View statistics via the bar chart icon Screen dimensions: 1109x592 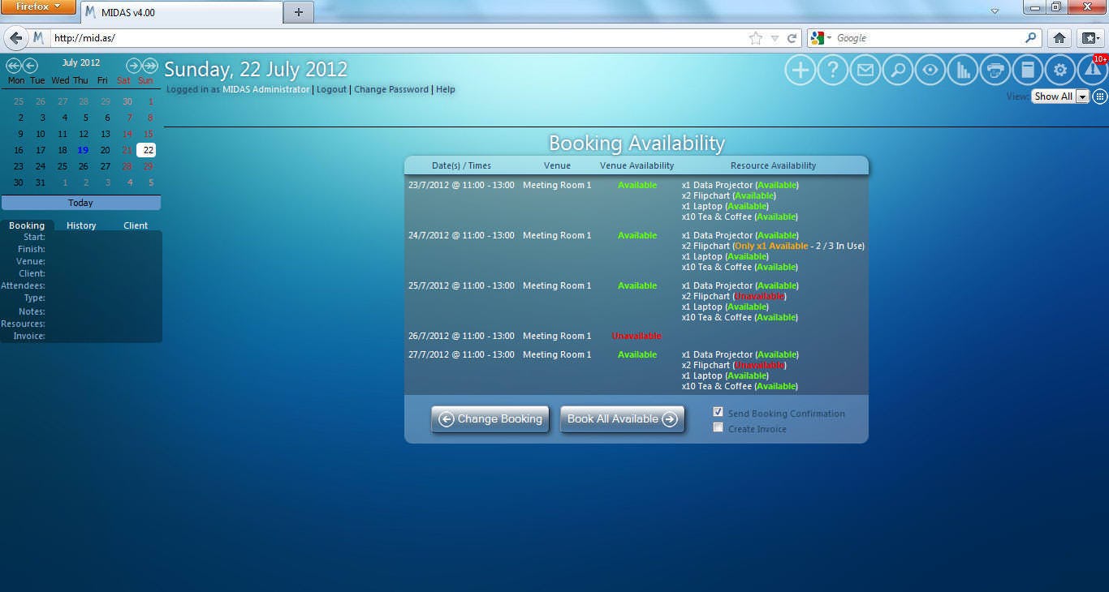coord(962,70)
